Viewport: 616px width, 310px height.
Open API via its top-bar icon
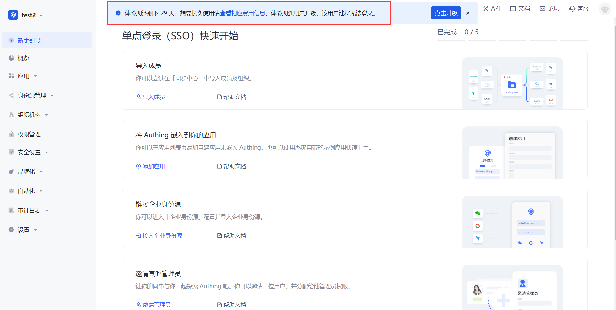[485, 9]
